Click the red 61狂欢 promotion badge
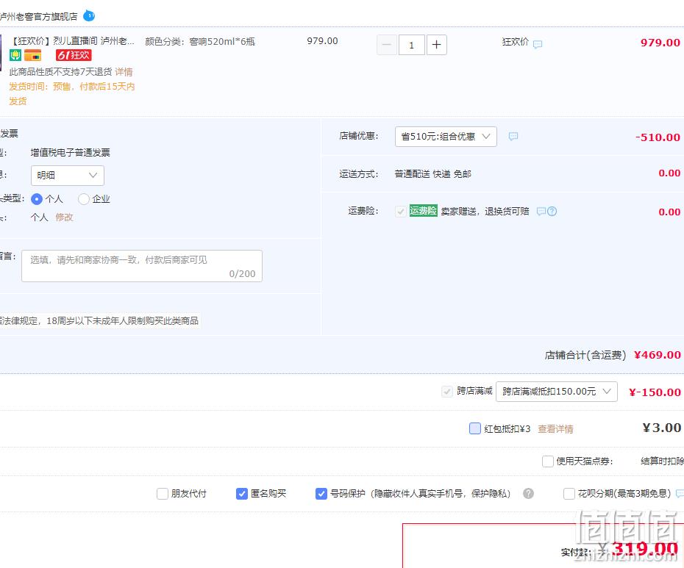 pyautogui.click(x=74, y=55)
